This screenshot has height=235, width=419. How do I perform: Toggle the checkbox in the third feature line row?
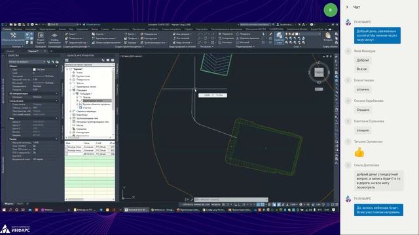click(x=67, y=154)
